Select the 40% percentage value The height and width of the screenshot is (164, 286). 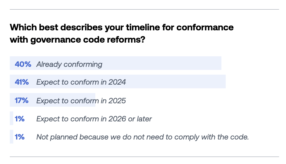(23, 64)
